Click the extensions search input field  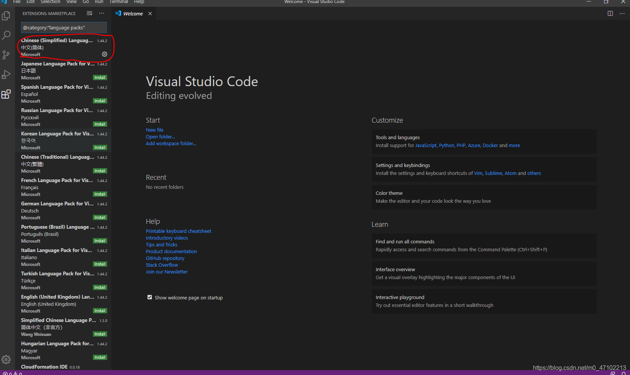(64, 27)
